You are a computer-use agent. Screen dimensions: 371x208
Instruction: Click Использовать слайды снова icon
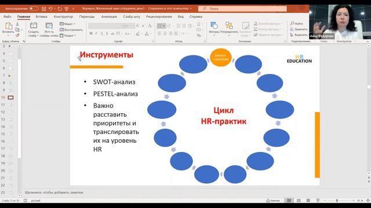[49, 29]
